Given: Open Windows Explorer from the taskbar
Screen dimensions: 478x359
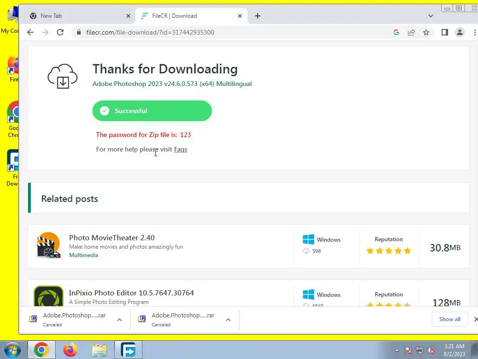Looking at the screenshot, I should (x=99, y=350).
